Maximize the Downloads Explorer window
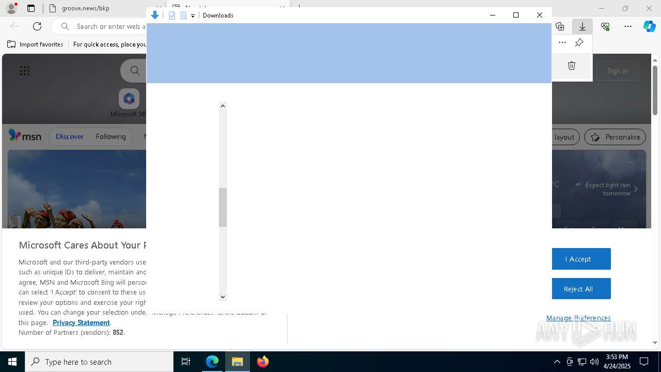 point(516,15)
